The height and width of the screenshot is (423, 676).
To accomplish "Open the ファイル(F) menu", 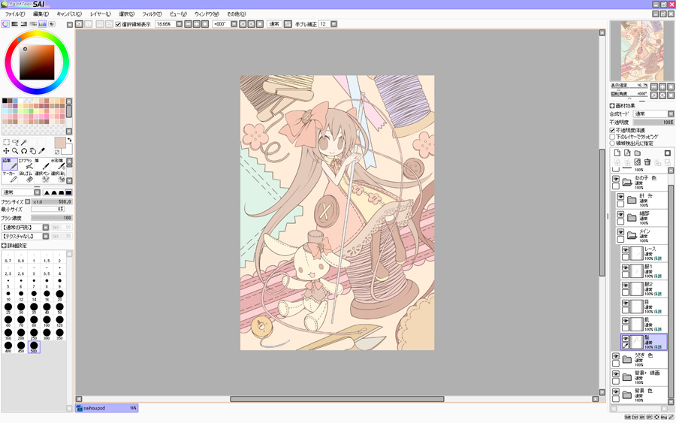I will (15, 14).
